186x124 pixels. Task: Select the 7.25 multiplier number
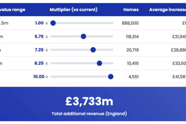point(39,50)
